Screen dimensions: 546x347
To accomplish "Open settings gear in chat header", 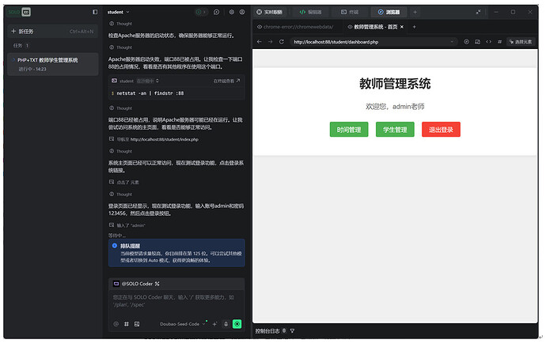I will [231, 12].
